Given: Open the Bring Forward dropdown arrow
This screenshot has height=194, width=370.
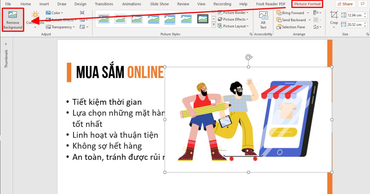Looking at the screenshot, I should 308,13.
